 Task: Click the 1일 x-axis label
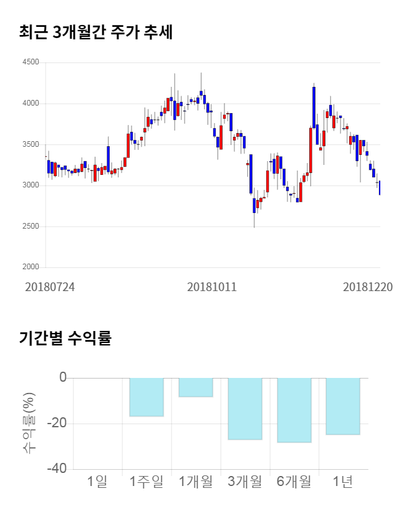97,482
